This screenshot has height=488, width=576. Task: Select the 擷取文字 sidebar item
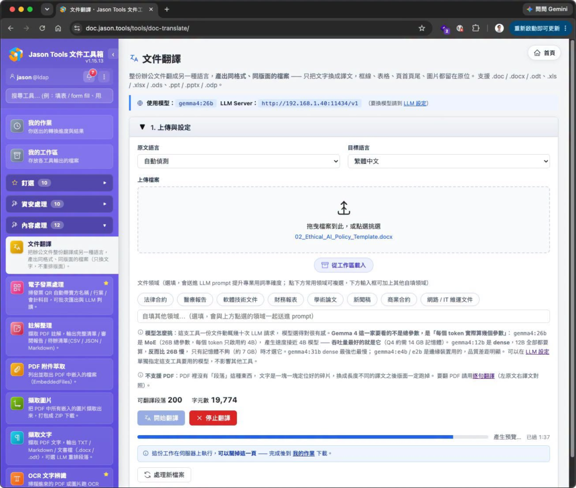(x=59, y=446)
